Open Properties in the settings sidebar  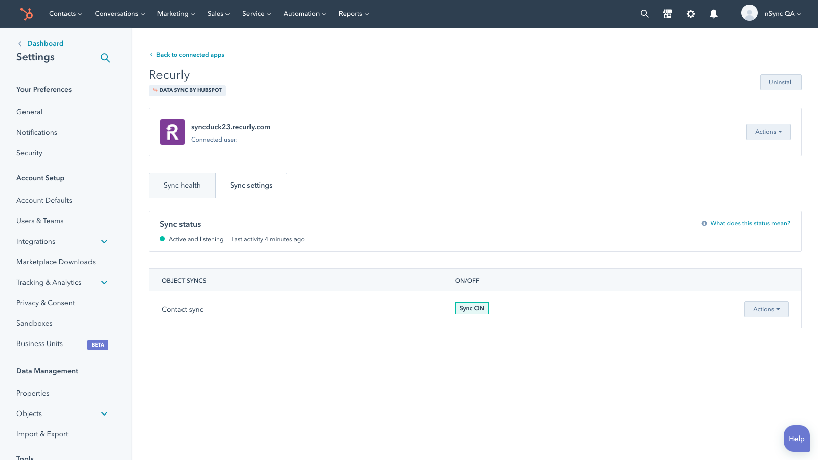33,393
